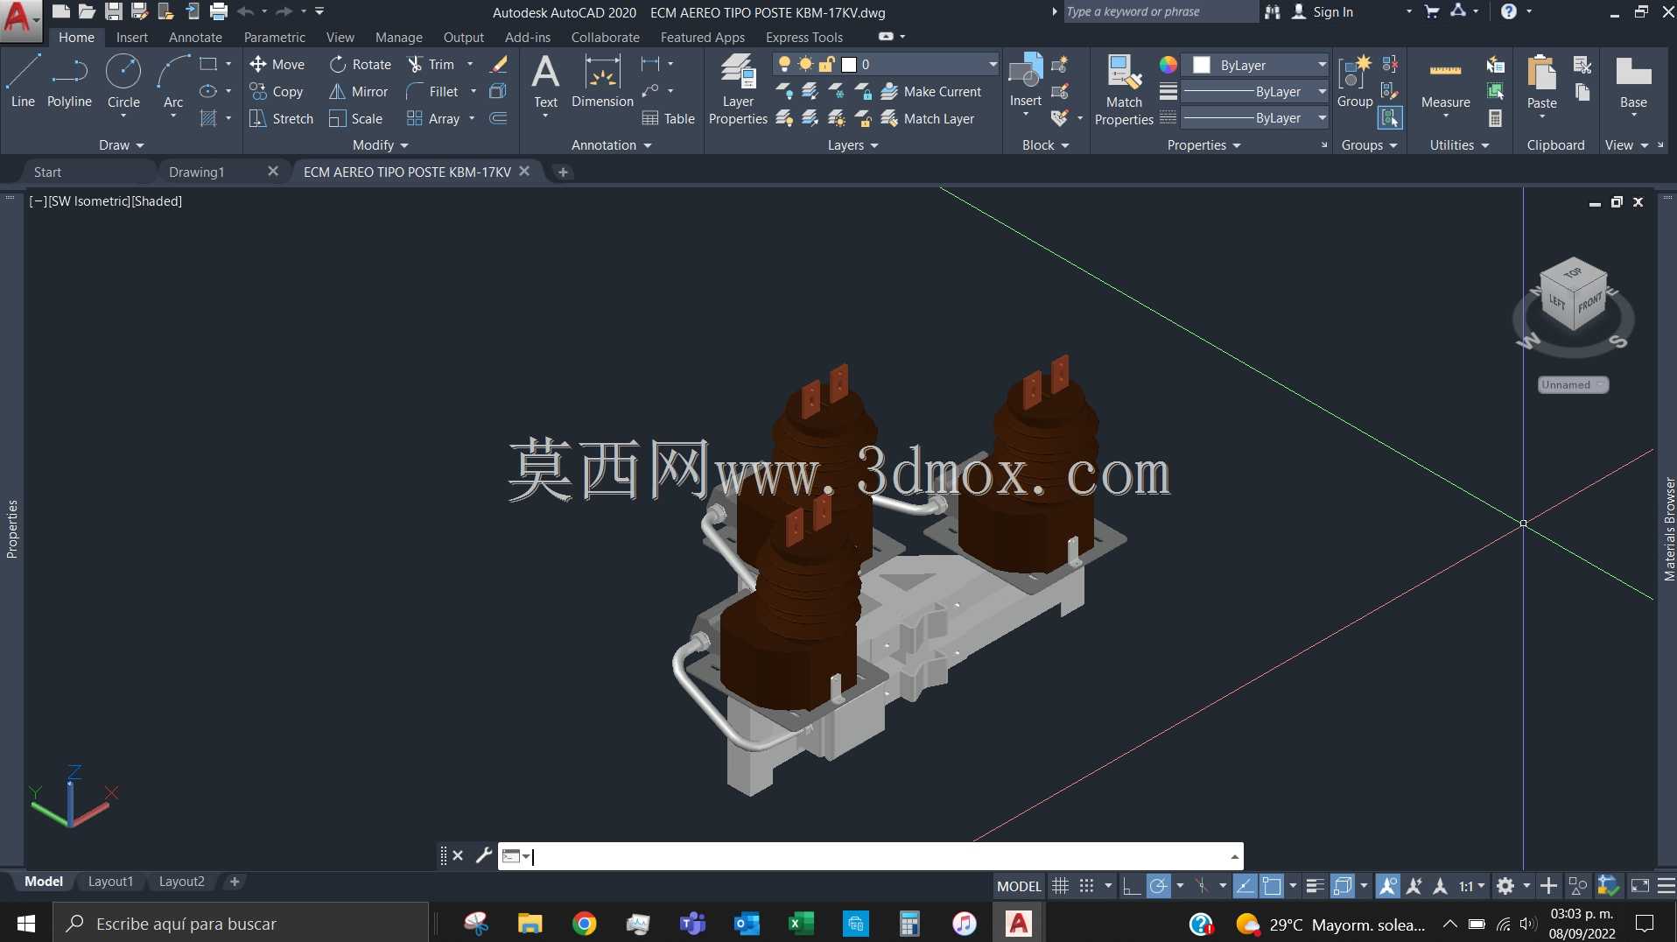
Task: Click the Trim tool
Action: [431, 64]
